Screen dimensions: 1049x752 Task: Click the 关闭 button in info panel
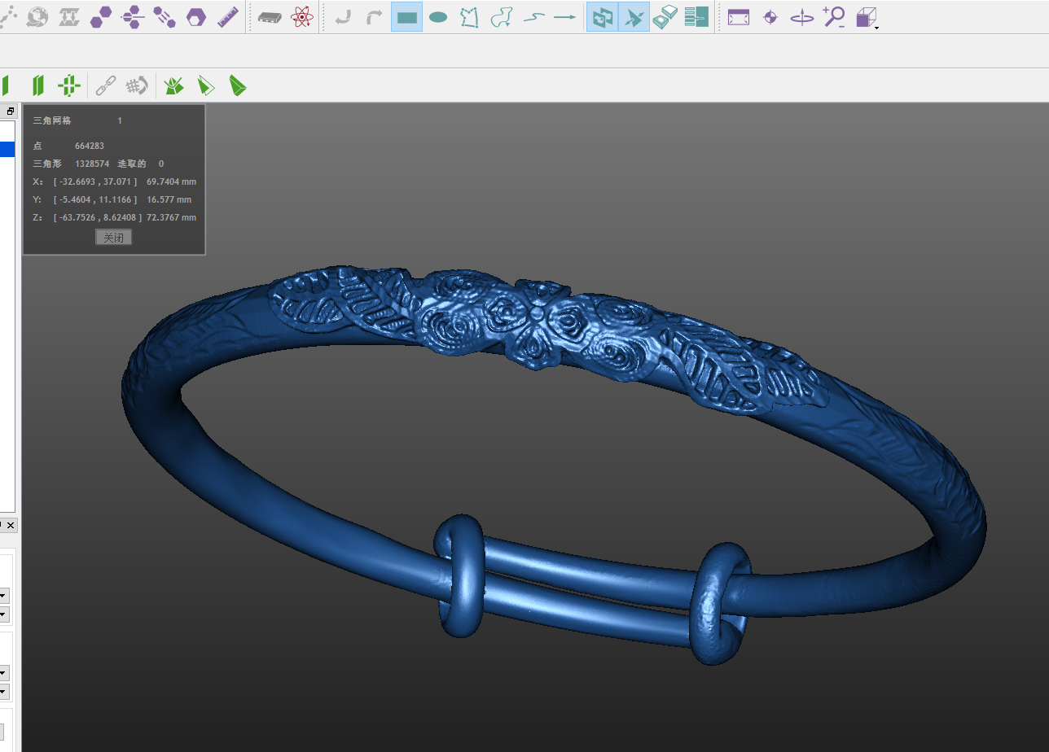point(113,238)
